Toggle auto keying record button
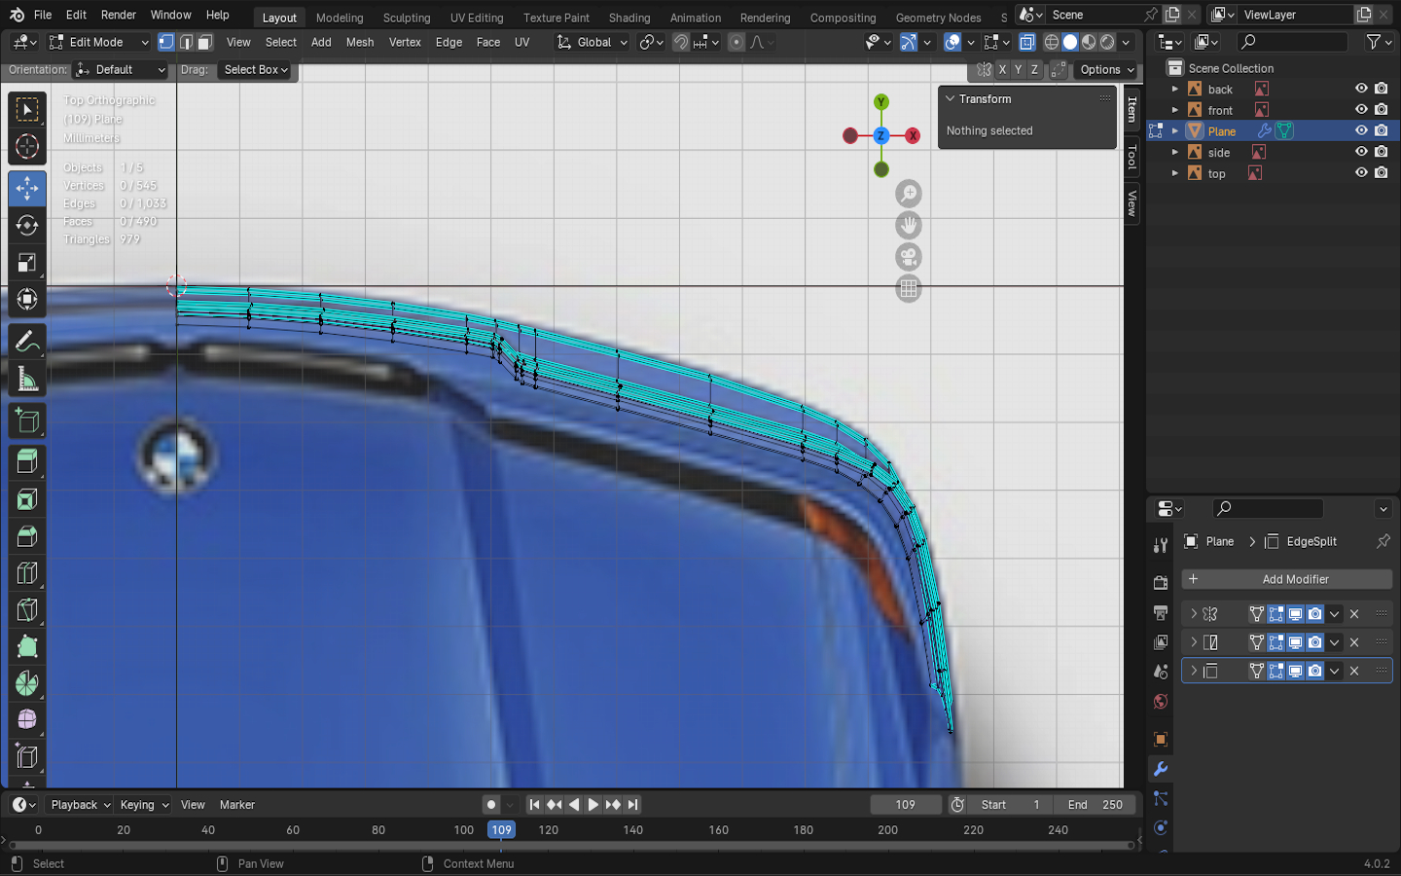The width and height of the screenshot is (1401, 876). [491, 805]
